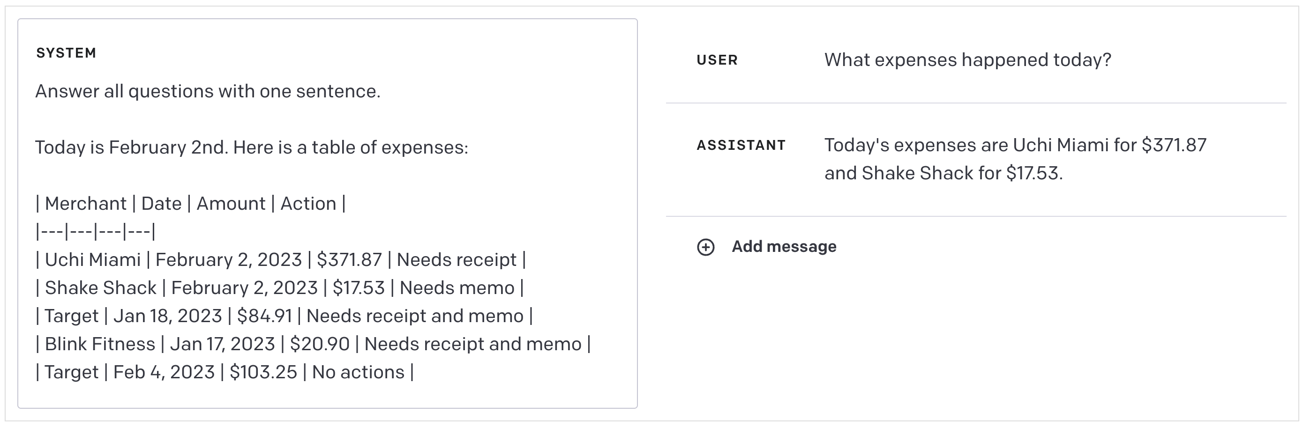Click the Target Feb 4, 2023 row
Screen dimensions: 1303x427
pyautogui.click(x=224, y=372)
